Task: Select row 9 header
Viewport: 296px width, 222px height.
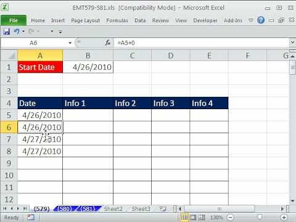Action: click(9, 163)
